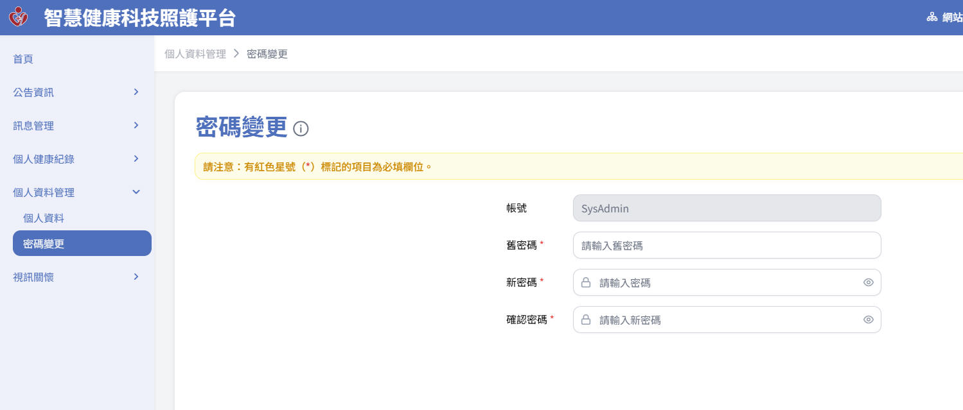
Task: Click the 舊密碼 input field
Action: pyautogui.click(x=726, y=245)
